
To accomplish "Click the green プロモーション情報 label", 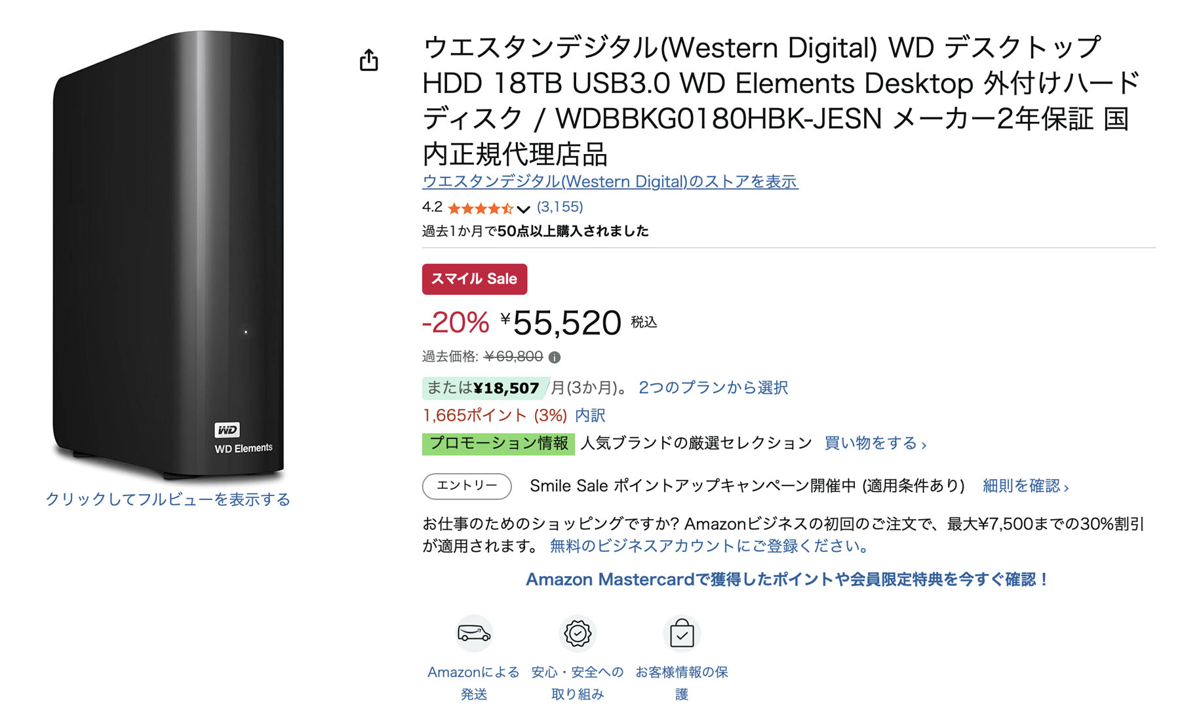I will 498,443.
